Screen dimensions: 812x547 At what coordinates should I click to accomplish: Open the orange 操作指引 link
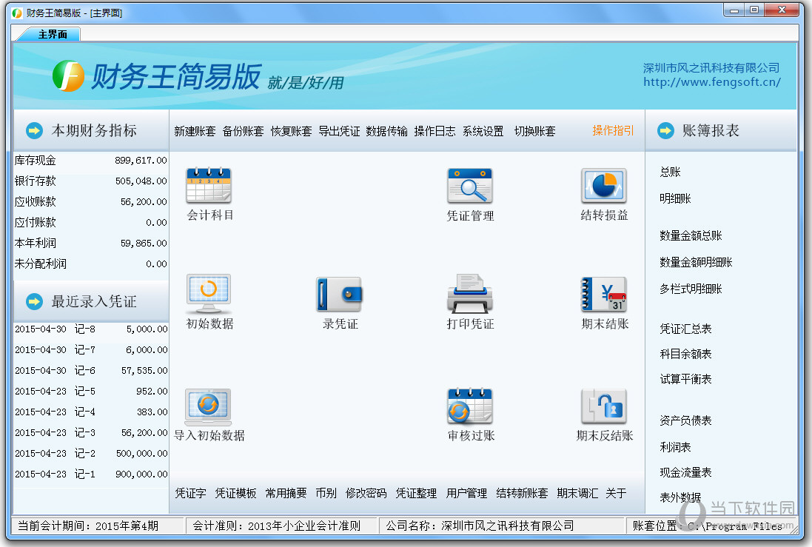[613, 130]
